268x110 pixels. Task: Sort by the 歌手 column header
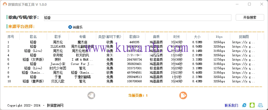[58, 37]
